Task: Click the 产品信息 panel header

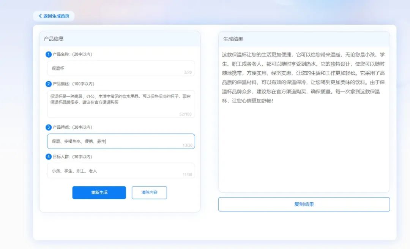Action: pos(120,39)
